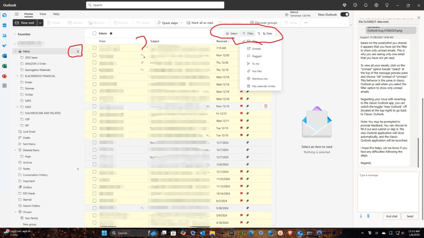This screenshot has height=238, width=424.
Task: Expand the BLACKBRIDGE FINANCIAL folder
Action: point(17,76)
